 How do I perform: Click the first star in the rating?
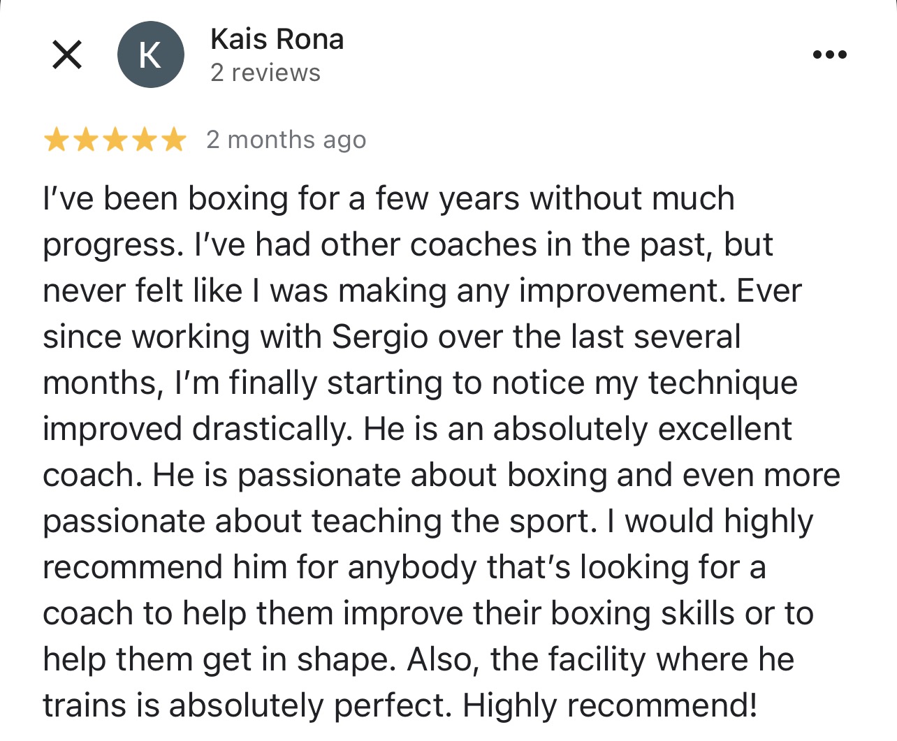pyautogui.click(x=56, y=140)
